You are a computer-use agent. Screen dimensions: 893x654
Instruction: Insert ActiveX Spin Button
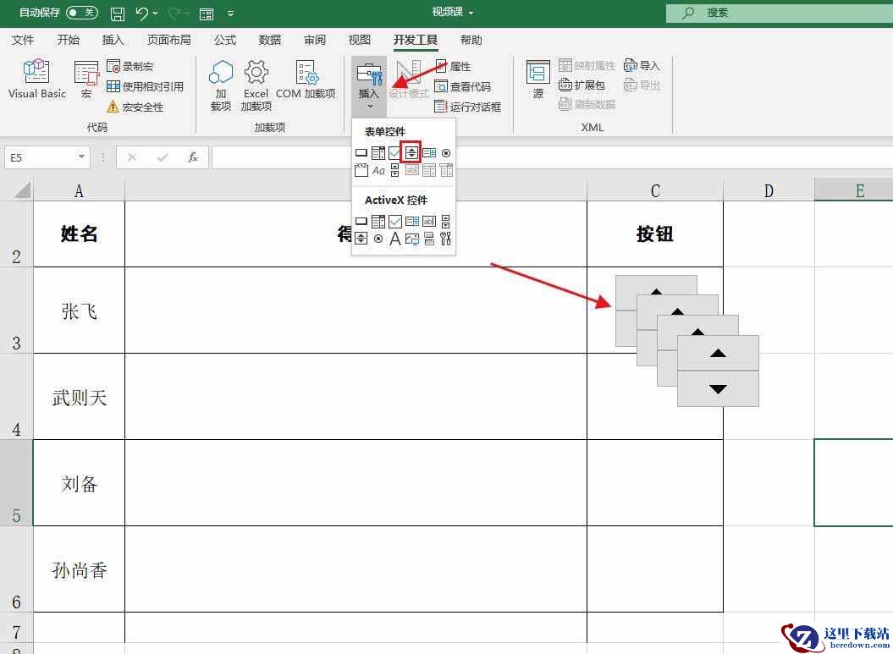[x=361, y=239]
